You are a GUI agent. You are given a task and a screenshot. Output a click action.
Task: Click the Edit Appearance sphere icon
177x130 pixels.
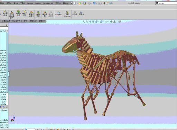coord(111,21)
